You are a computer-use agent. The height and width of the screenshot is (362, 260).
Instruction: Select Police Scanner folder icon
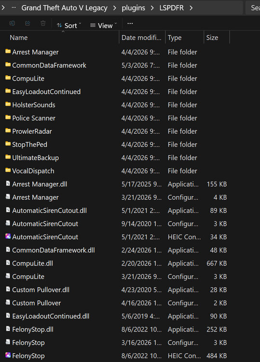pos(8,117)
